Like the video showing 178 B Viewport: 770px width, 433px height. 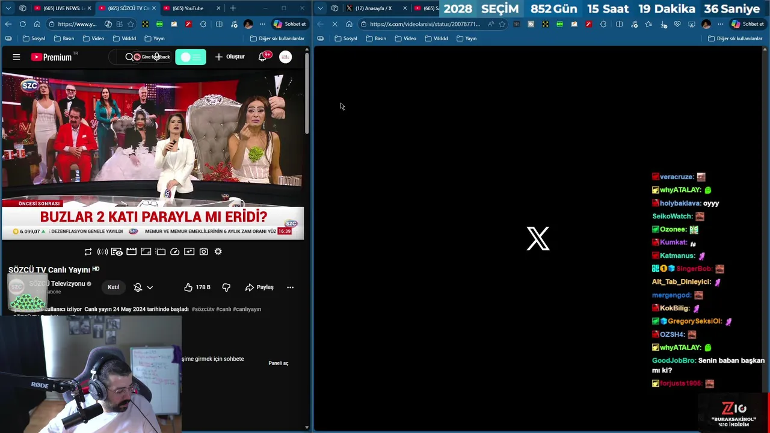(x=197, y=287)
